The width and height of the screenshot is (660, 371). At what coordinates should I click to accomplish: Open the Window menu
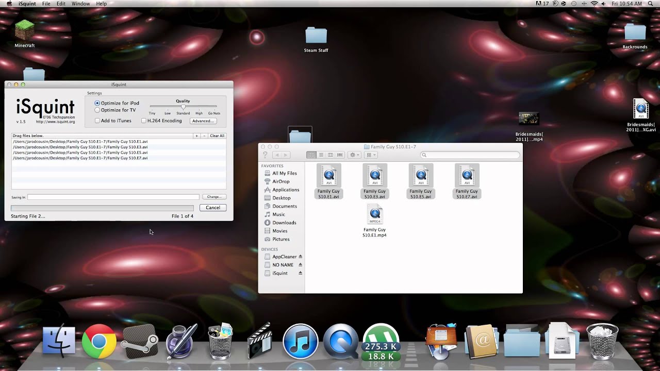[x=80, y=4]
